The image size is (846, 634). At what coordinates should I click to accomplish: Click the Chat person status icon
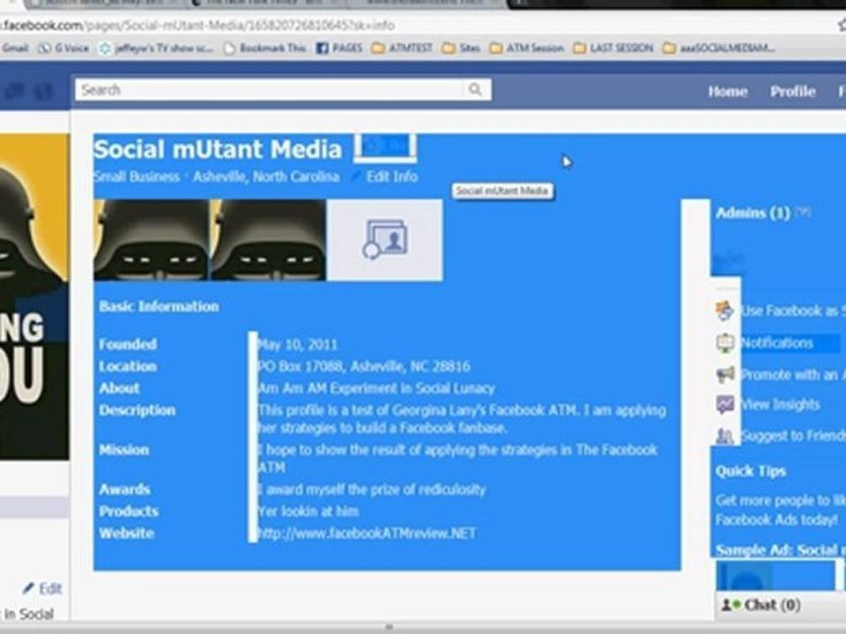[731, 605]
